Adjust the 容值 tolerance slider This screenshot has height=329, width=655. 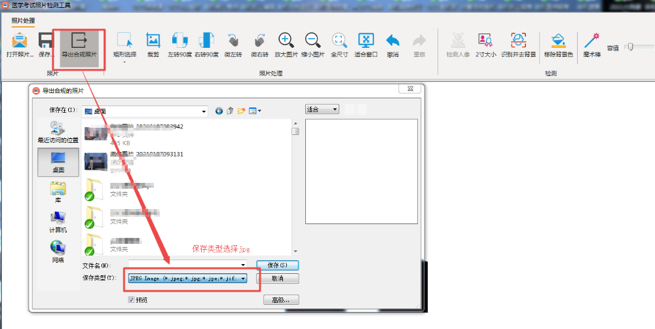630,47
